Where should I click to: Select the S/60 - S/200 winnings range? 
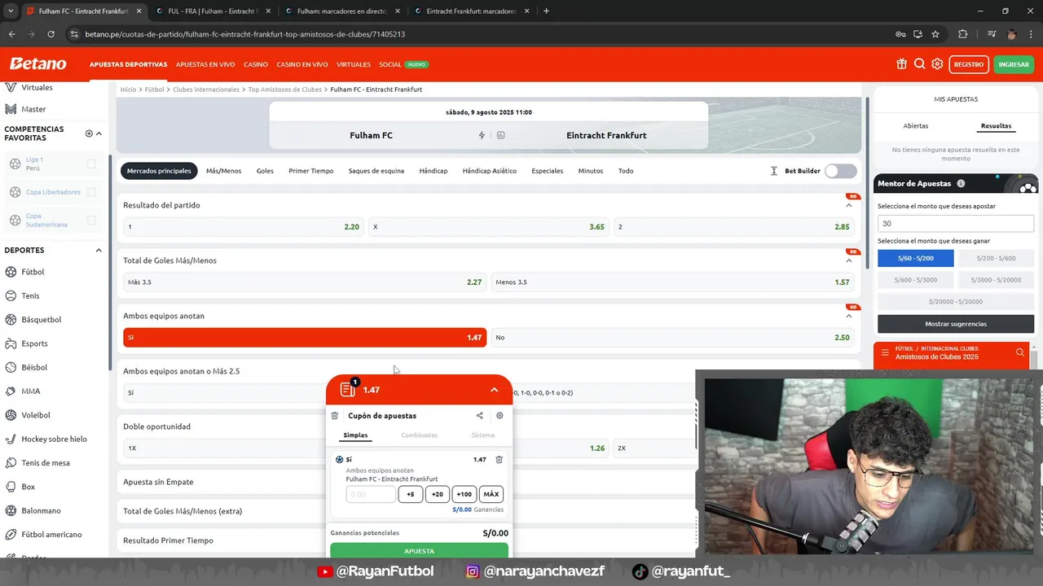(915, 258)
